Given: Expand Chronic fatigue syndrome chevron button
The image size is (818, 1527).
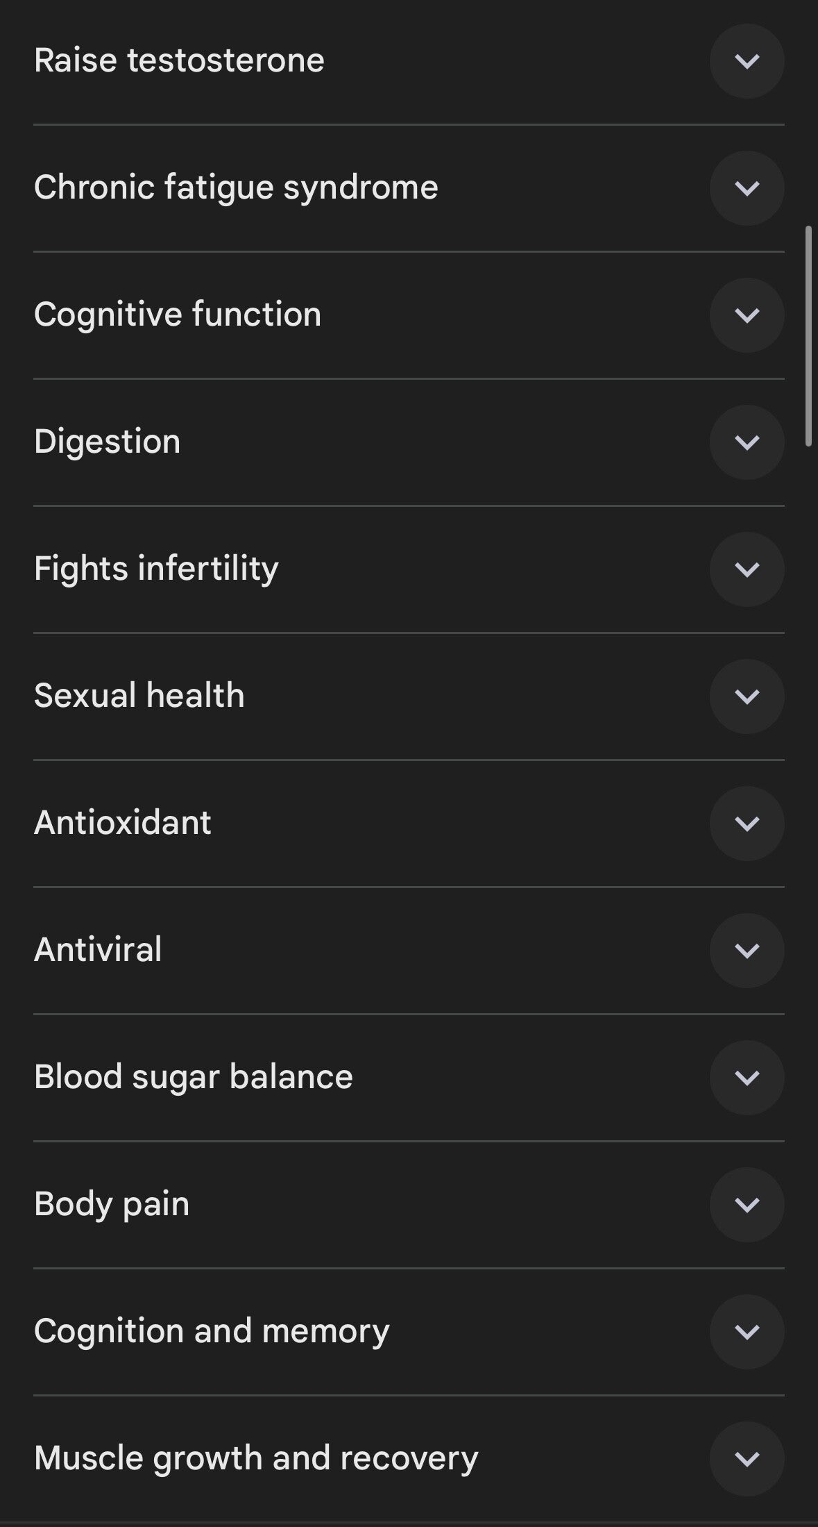Looking at the screenshot, I should [747, 188].
